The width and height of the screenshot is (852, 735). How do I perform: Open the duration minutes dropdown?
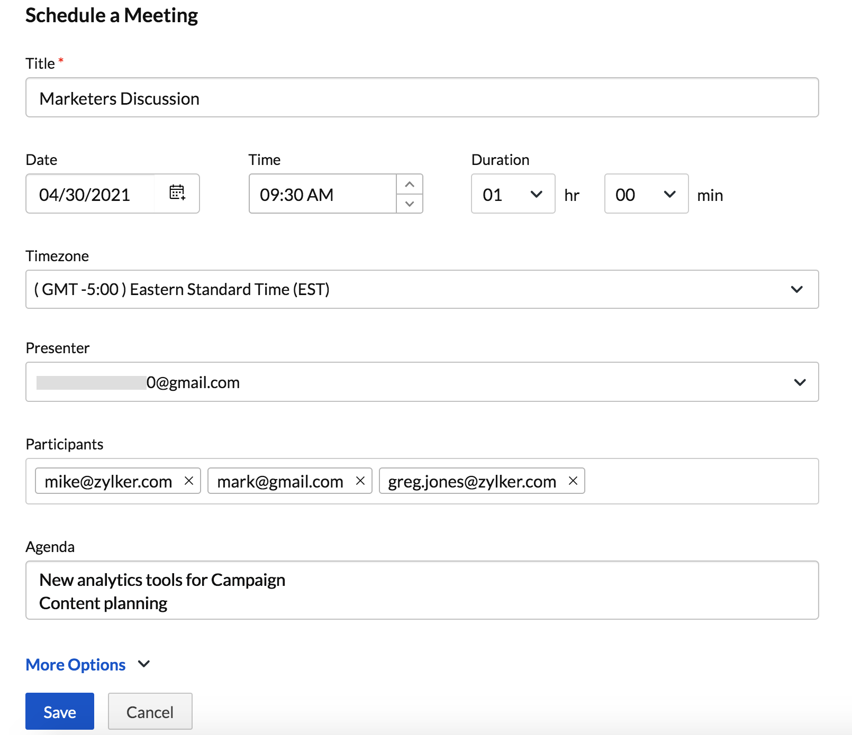646,194
